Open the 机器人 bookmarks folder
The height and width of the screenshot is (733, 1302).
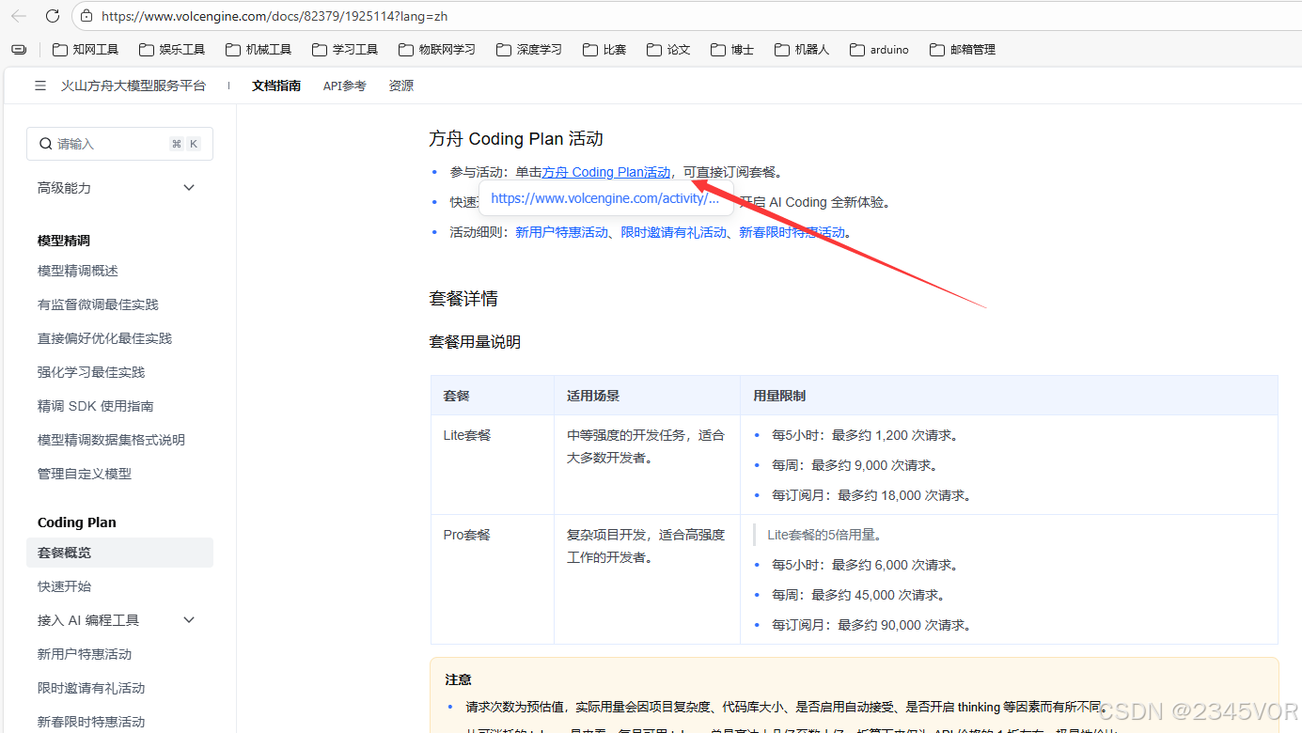(801, 49)
